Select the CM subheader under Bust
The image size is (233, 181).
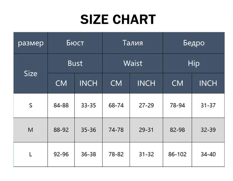(x=61, y=83)
